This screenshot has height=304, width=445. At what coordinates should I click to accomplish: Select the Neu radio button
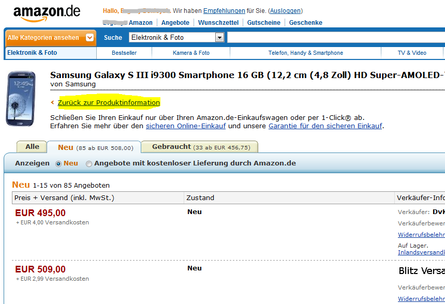(58, 164)
